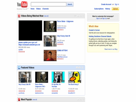
Task: Click the large black video thumbnail
Action: coord(30,30)
